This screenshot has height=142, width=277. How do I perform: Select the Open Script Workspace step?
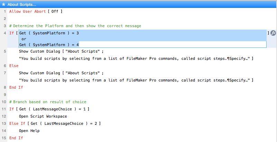[x=43, y=116]
